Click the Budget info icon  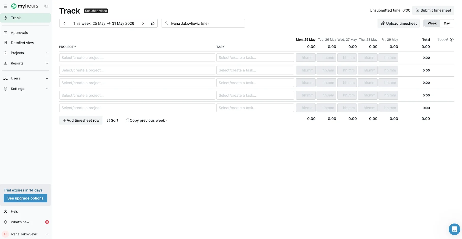pyautogui.click(x=452, y=39)
